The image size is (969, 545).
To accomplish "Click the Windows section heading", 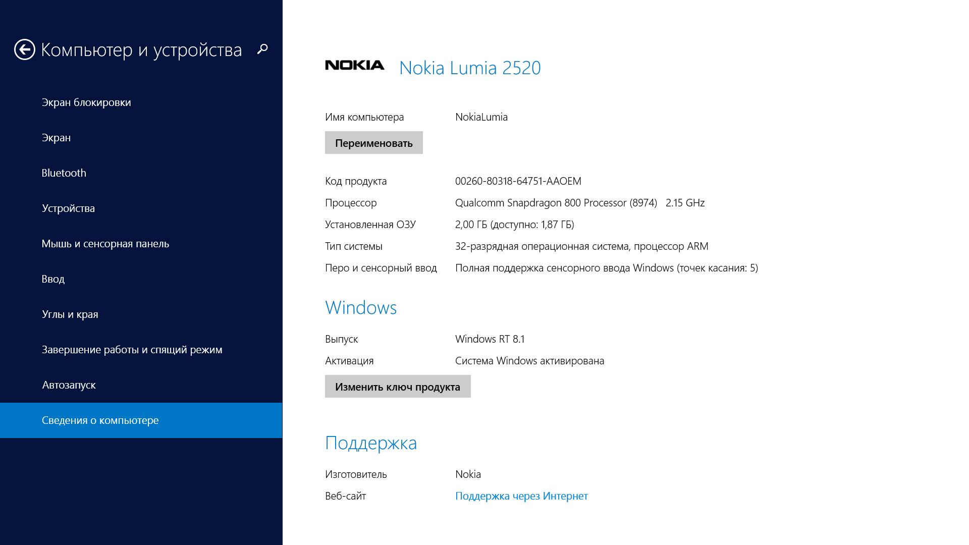I will 361,307.
